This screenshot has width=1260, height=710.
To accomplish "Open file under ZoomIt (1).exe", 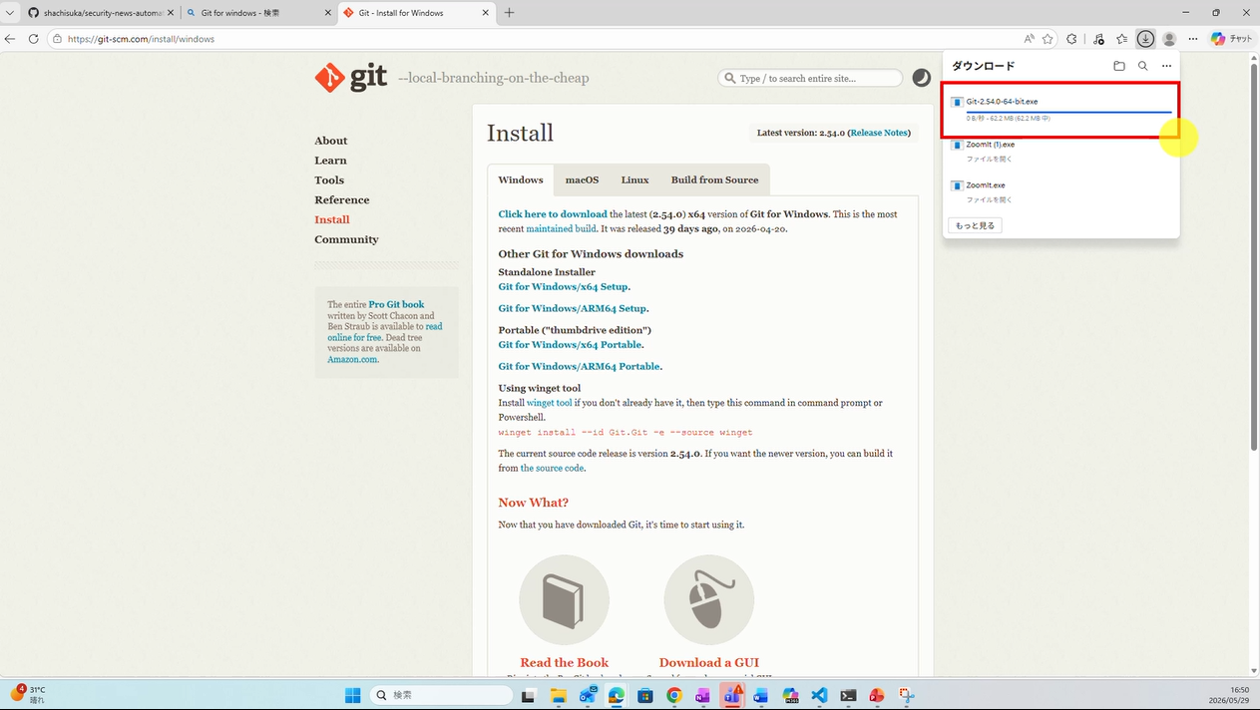I will click(989, 159).
